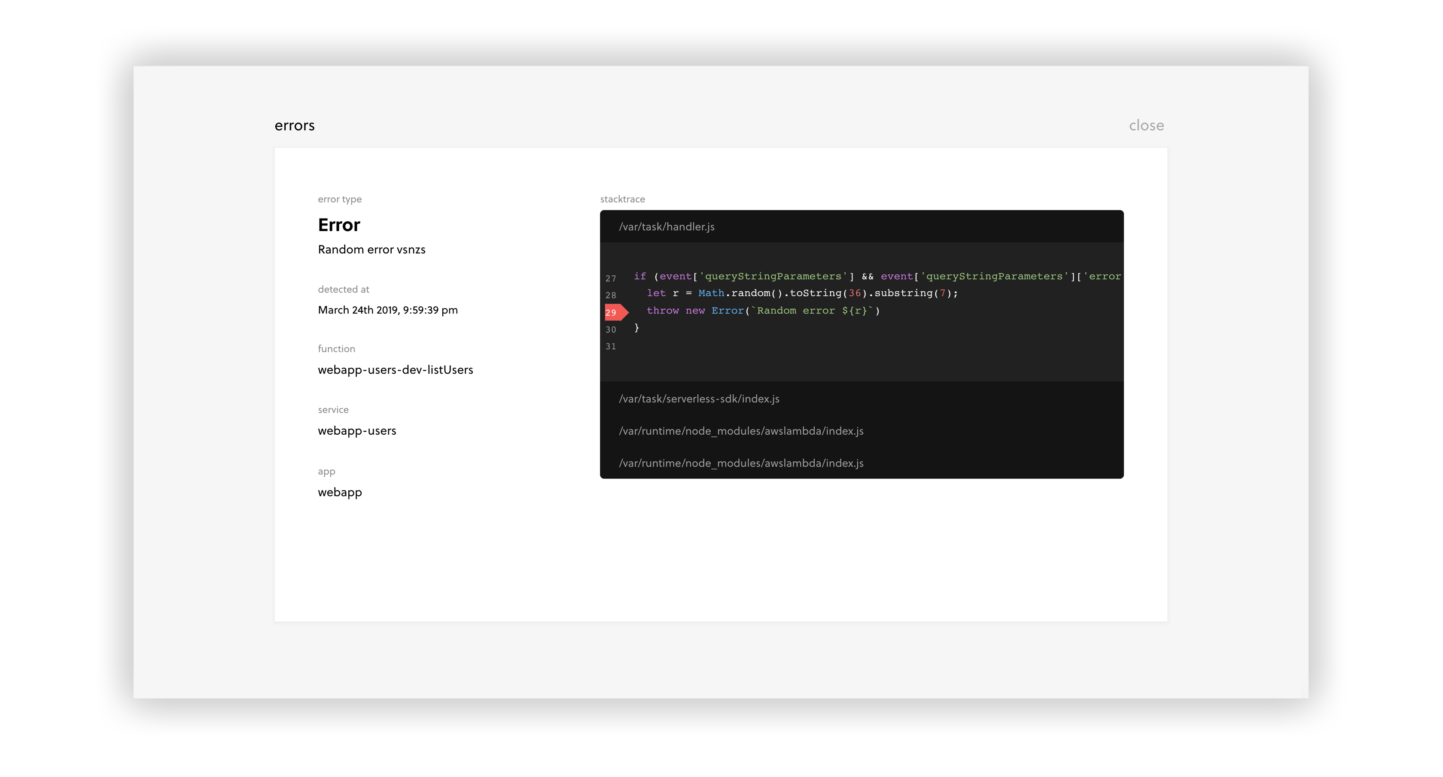Viewport: 1443px width, 777px height.
Task: Click the Error type label
Action: [338, 225]
